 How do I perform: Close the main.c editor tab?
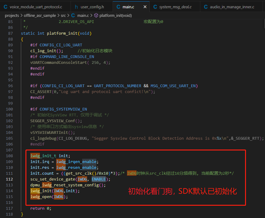pos(145,7)
